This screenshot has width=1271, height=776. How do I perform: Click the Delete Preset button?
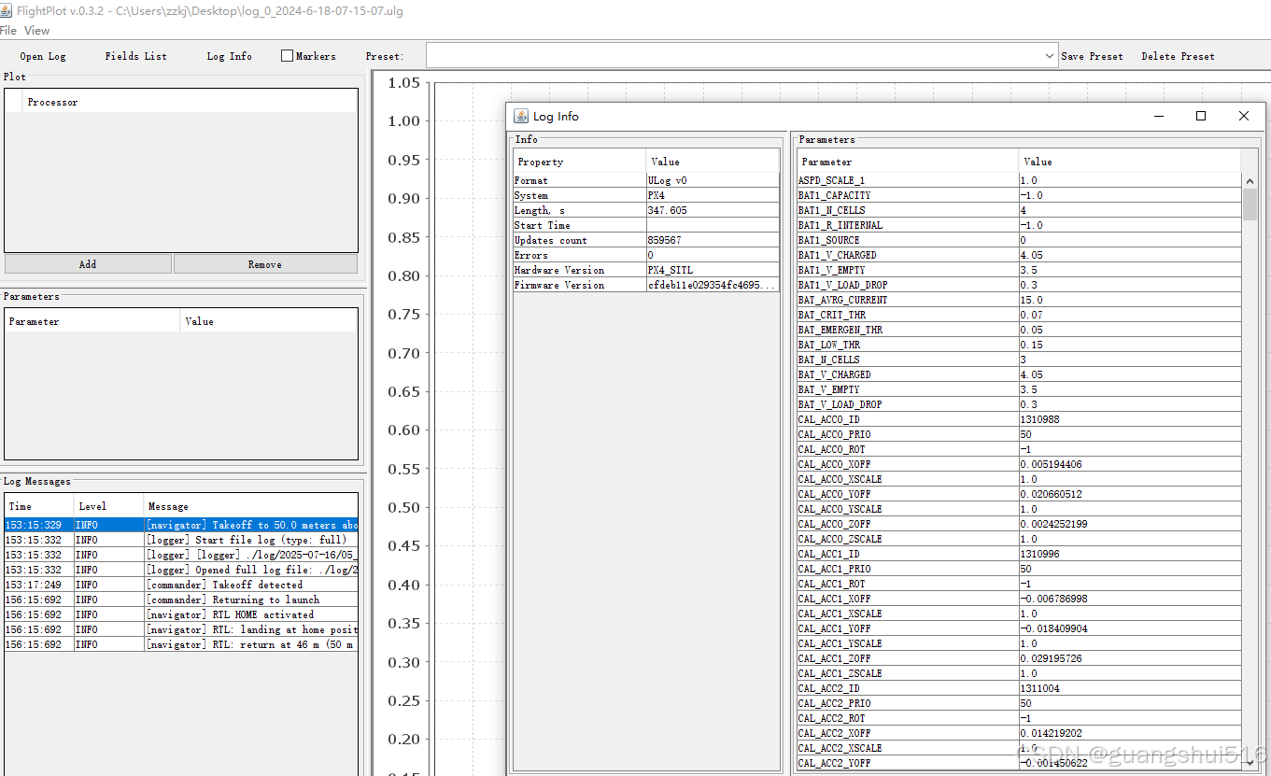point(1178,56)
